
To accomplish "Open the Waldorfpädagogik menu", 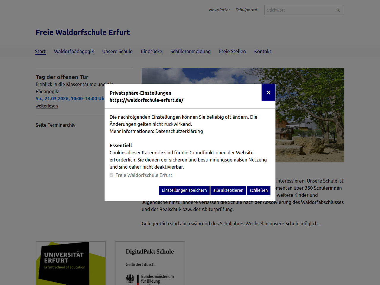I will pyautogui.click(x=74, y=51).
